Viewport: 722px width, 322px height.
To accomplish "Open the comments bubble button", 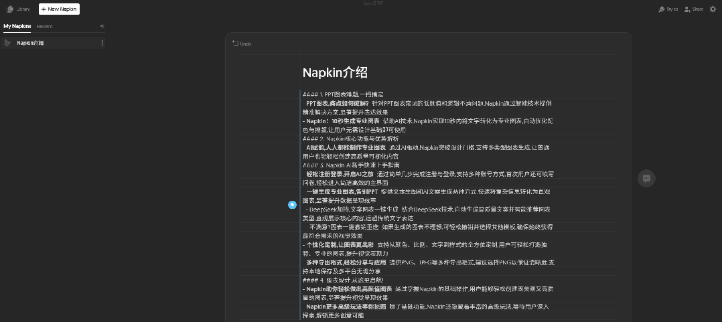I will pos(646,179).
